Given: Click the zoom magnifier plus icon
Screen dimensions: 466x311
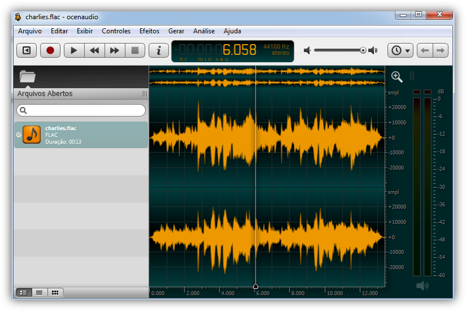Looking at the screenshot, I should (397, 77).
